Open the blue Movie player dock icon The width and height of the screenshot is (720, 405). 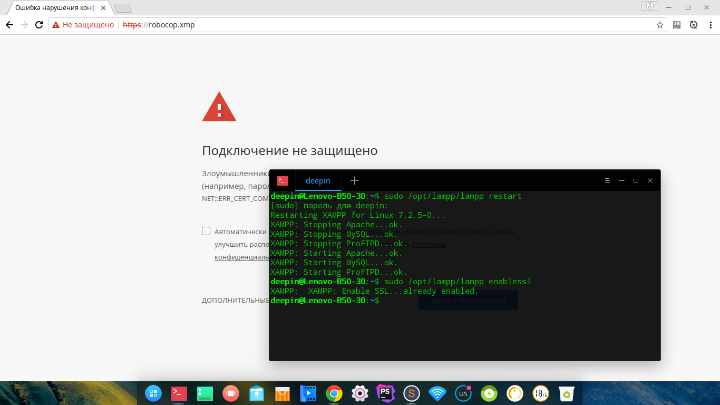click(308, 393)
